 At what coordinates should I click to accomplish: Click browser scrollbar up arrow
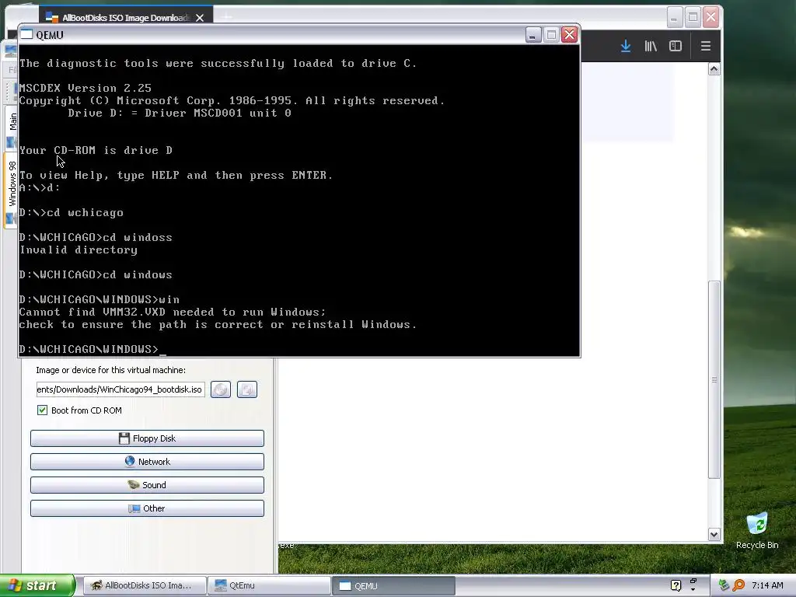pyautogui.click(x=714, y=69)
